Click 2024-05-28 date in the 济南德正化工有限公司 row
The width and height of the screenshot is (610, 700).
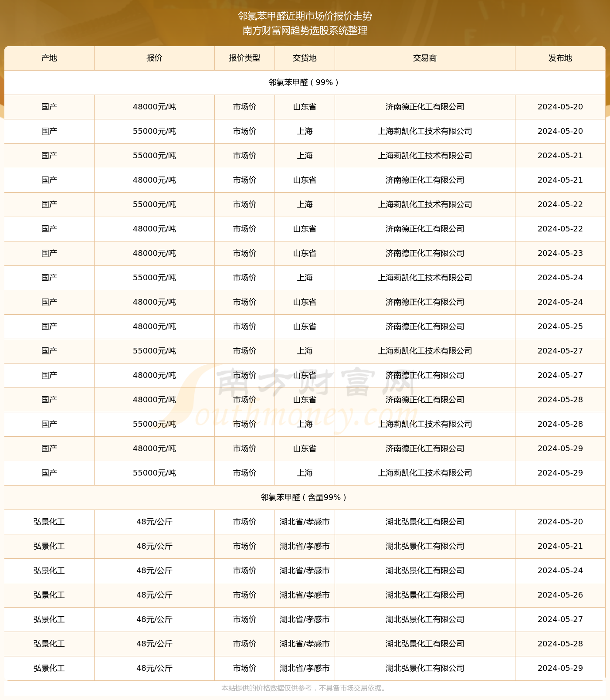pos(560,400)
